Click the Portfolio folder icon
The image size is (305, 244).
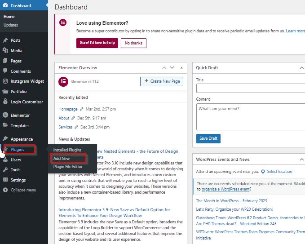click(x=5, y=92)
